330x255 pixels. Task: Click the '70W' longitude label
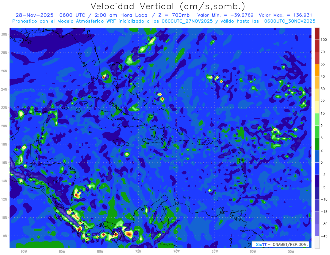(177, 251)
